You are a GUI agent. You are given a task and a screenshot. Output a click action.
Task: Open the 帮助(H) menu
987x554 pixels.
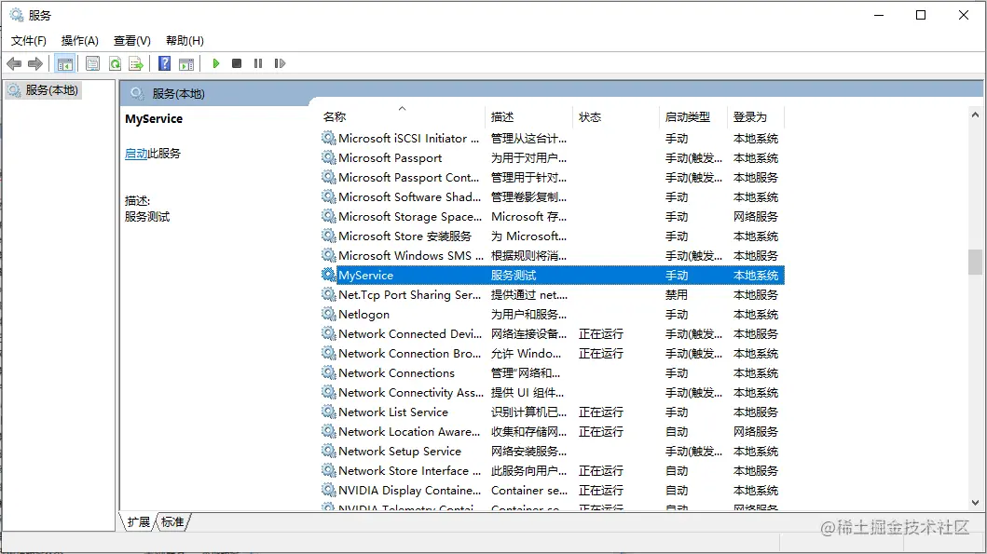[x=185, y=41]
